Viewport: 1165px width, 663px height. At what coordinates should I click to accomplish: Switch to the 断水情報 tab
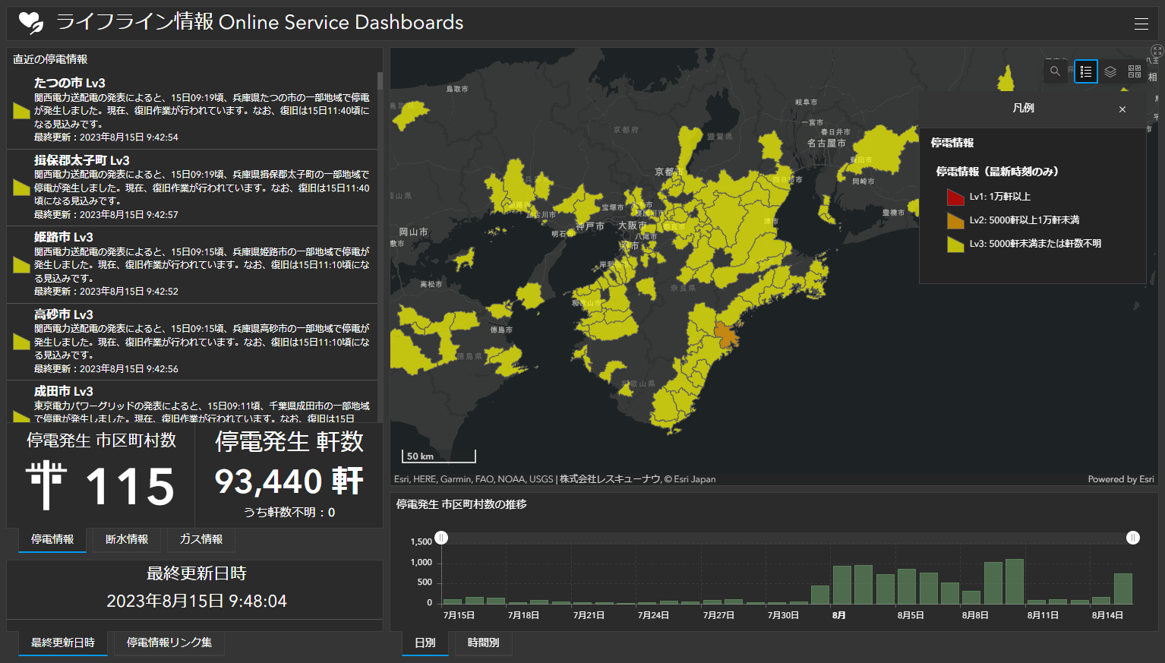click(127, 539)
